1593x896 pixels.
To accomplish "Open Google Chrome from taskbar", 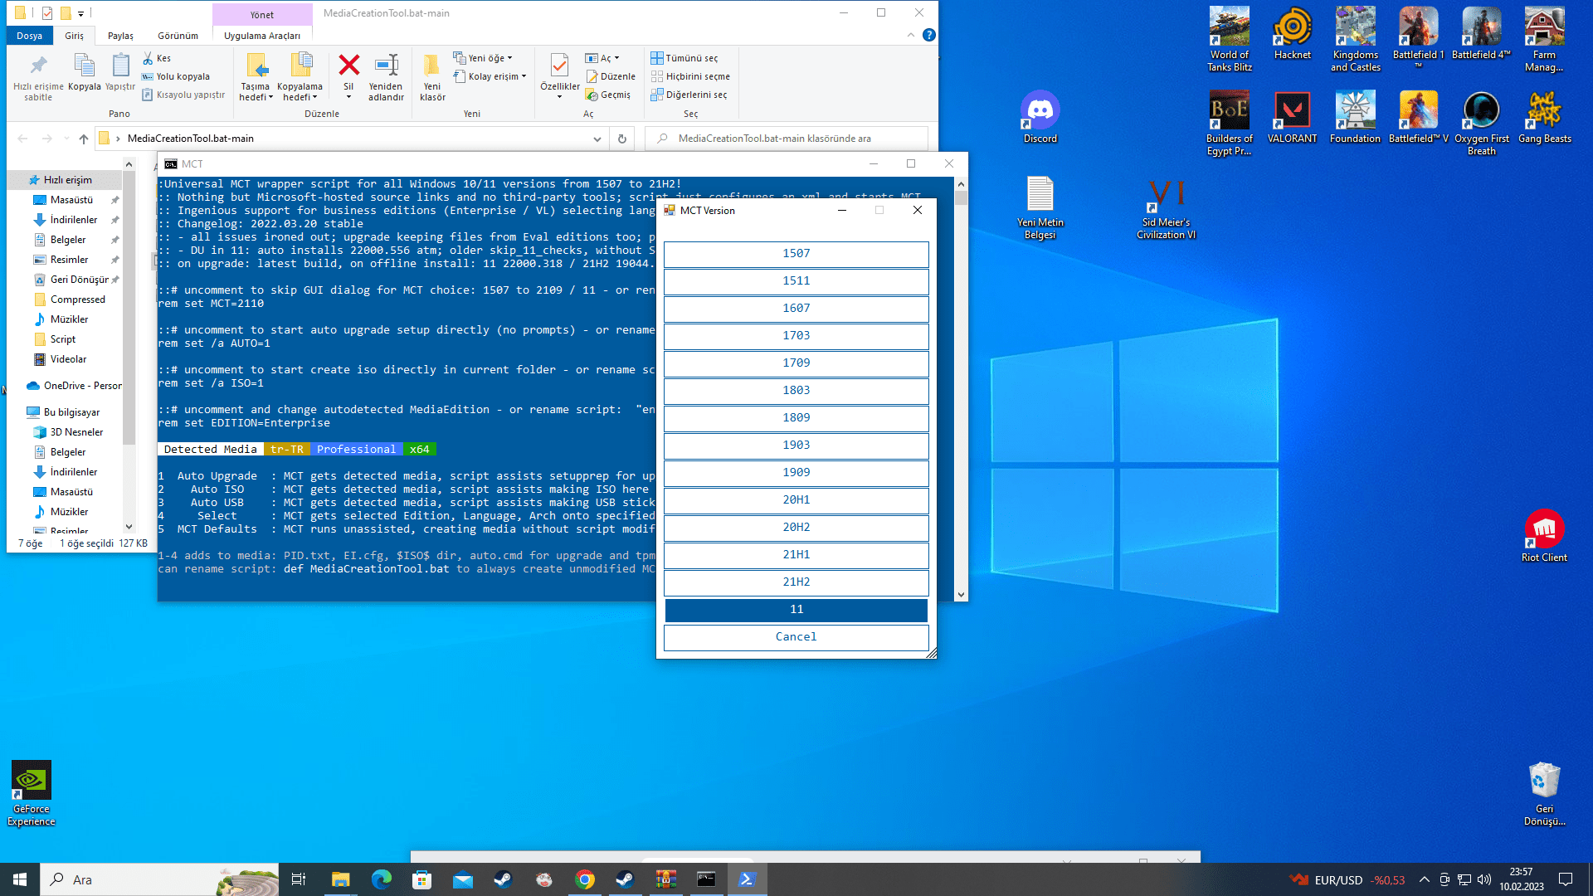I will pos(585,879).
